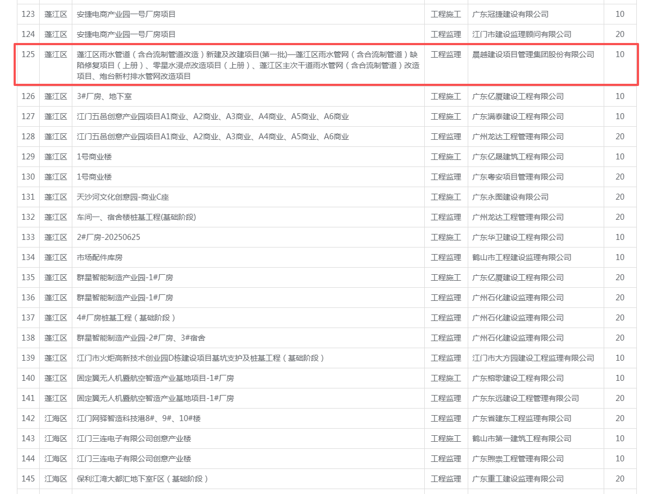Image resolution: width=651 pixels, height=494 pixels.
Task: Click 广东永图建设有限公司 company name
Action: coord(510,197)
